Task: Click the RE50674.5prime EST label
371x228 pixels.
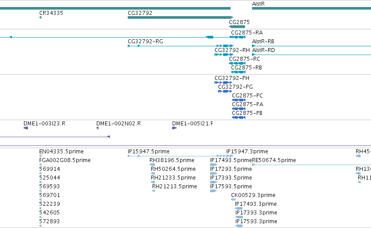Action: tap(274, 160)
